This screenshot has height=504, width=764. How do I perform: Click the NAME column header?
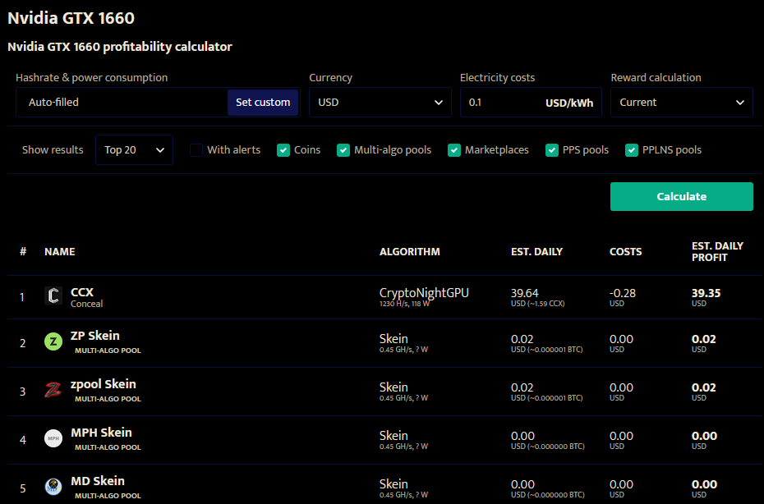coord(59,252)
